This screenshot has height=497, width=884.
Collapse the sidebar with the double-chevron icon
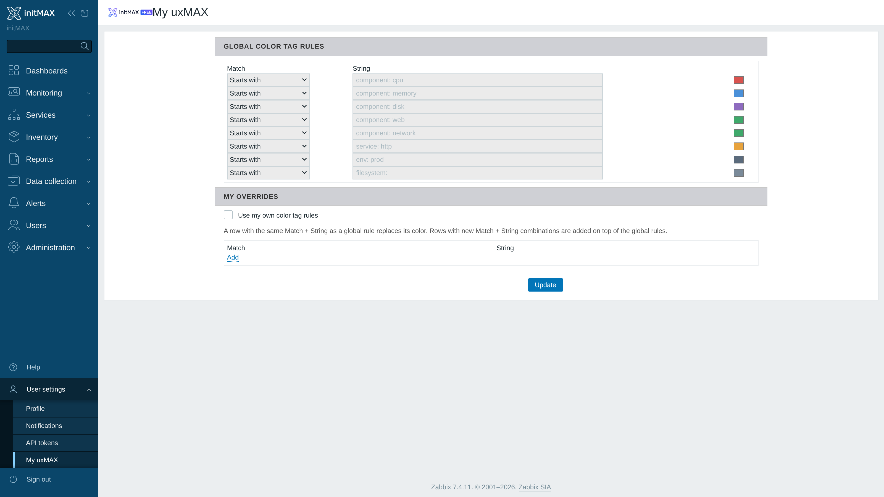click(71, 13)
